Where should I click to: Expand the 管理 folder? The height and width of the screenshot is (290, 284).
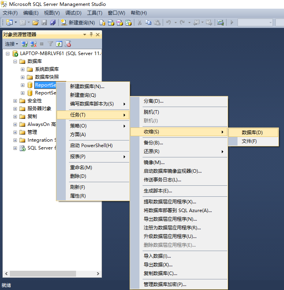click(x=15, y=133)
